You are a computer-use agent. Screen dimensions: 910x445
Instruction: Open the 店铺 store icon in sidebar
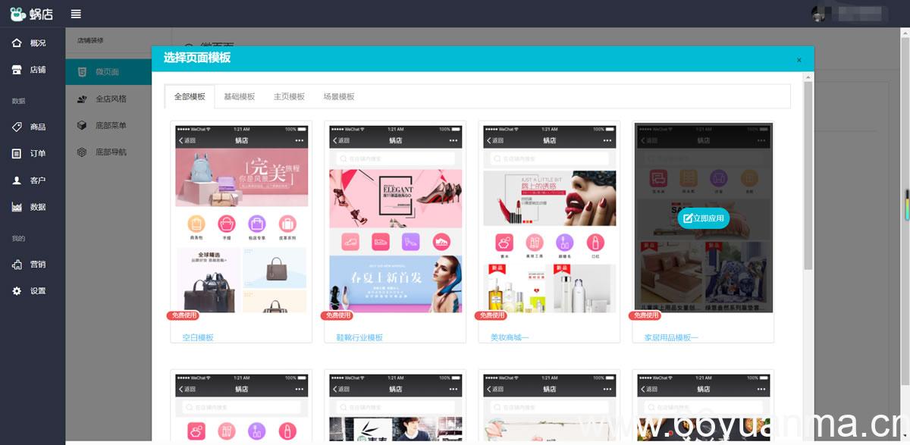17,70
